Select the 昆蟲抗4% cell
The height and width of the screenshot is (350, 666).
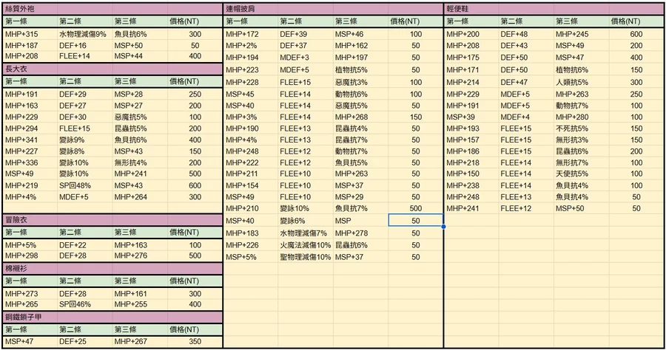point(360,128)
